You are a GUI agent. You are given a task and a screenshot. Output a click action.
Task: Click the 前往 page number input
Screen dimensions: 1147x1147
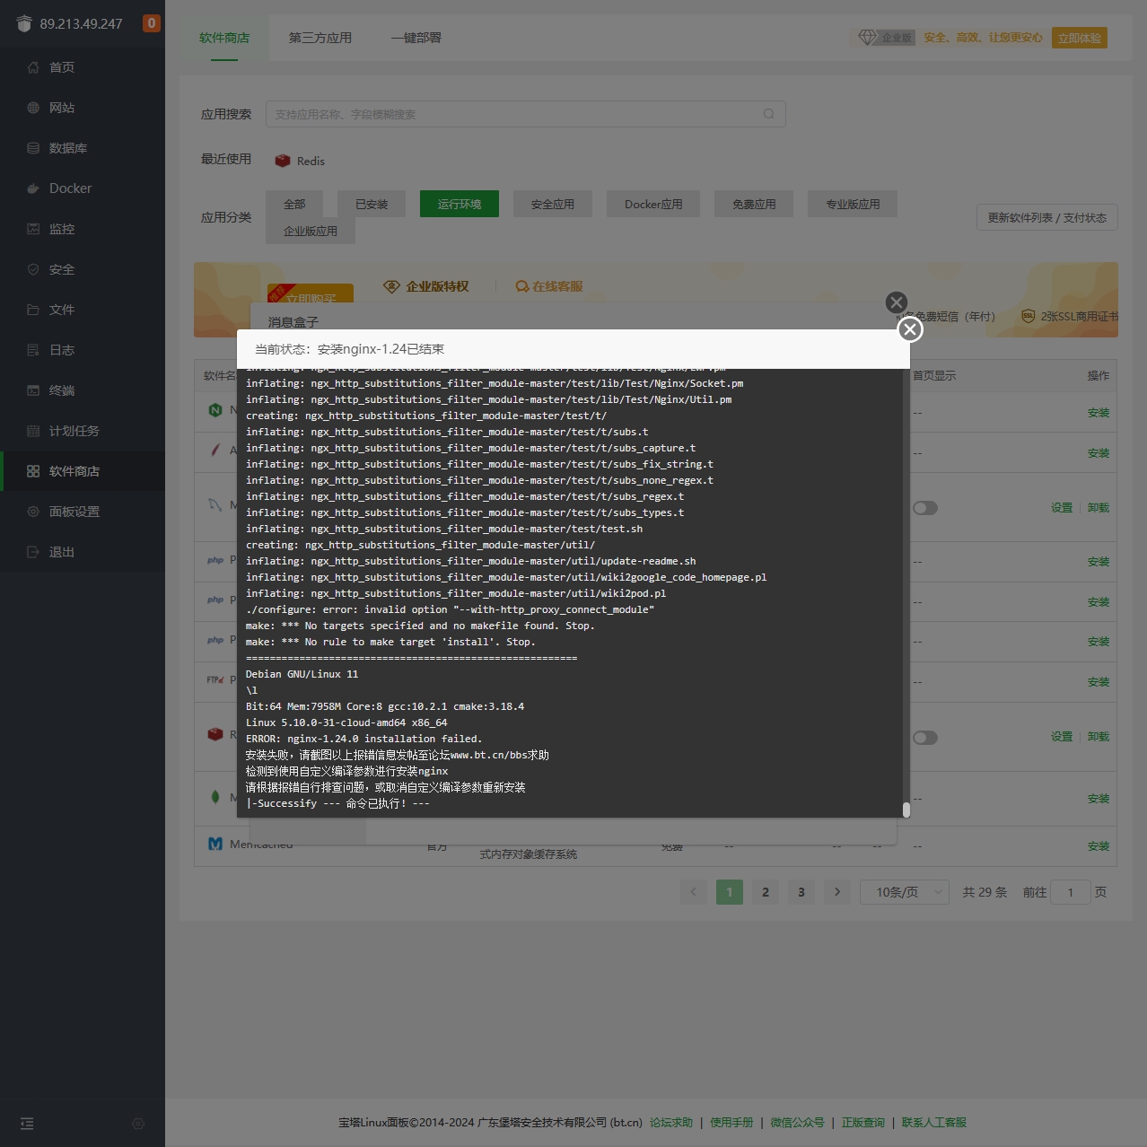pyautogui.click(x=1070, y=892)
